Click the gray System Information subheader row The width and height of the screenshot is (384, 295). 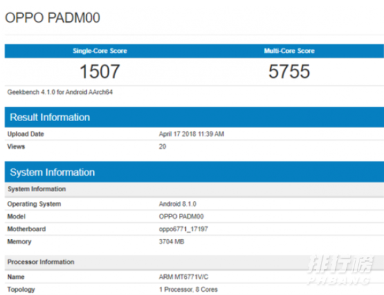point(194,189)
